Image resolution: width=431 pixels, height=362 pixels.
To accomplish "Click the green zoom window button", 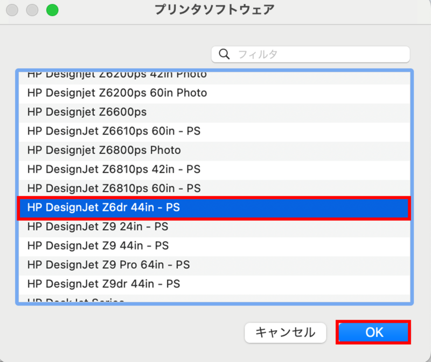I will pos(52,10).
